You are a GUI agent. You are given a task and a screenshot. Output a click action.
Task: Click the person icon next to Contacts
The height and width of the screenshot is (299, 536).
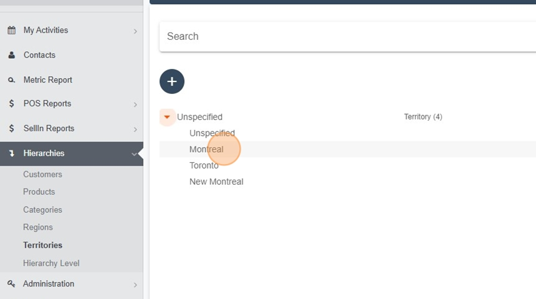12,55
